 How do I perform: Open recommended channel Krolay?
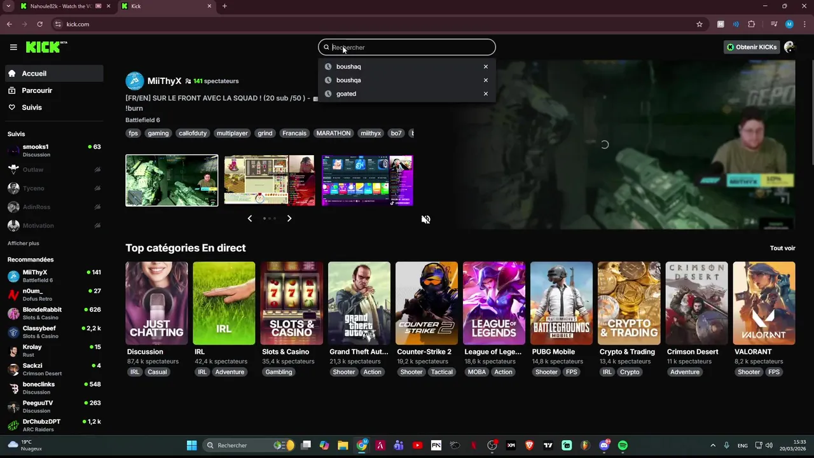point(55,350)
